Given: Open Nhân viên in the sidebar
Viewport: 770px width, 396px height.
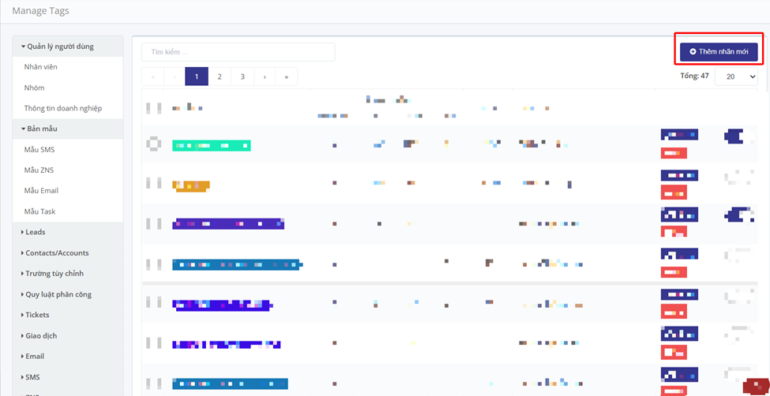Looking at the screenshot, I should (41, 67).
